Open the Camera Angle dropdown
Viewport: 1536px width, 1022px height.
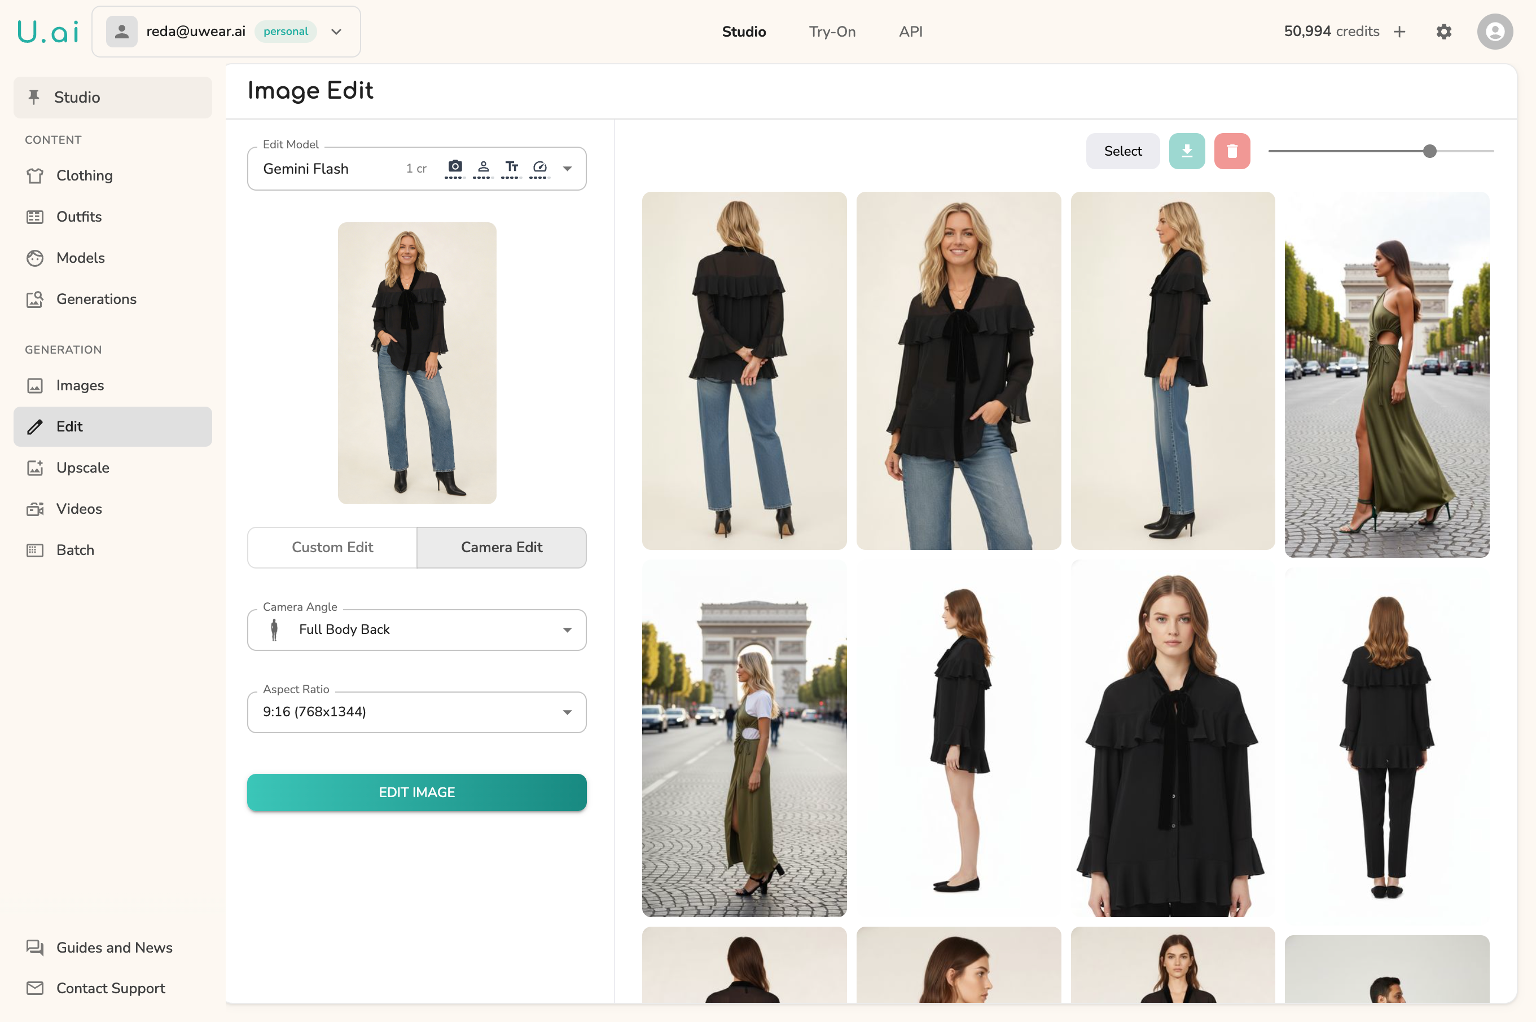(567, 629)
